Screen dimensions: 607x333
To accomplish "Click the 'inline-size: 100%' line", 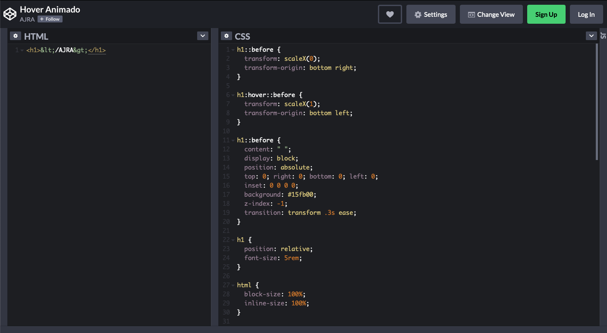I will click(277, 303).
